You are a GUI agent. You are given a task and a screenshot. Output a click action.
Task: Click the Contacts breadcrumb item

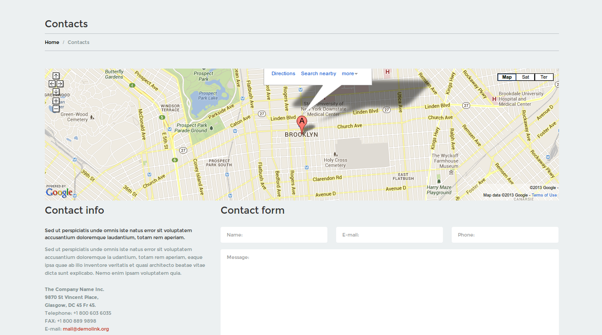point(78,42)
